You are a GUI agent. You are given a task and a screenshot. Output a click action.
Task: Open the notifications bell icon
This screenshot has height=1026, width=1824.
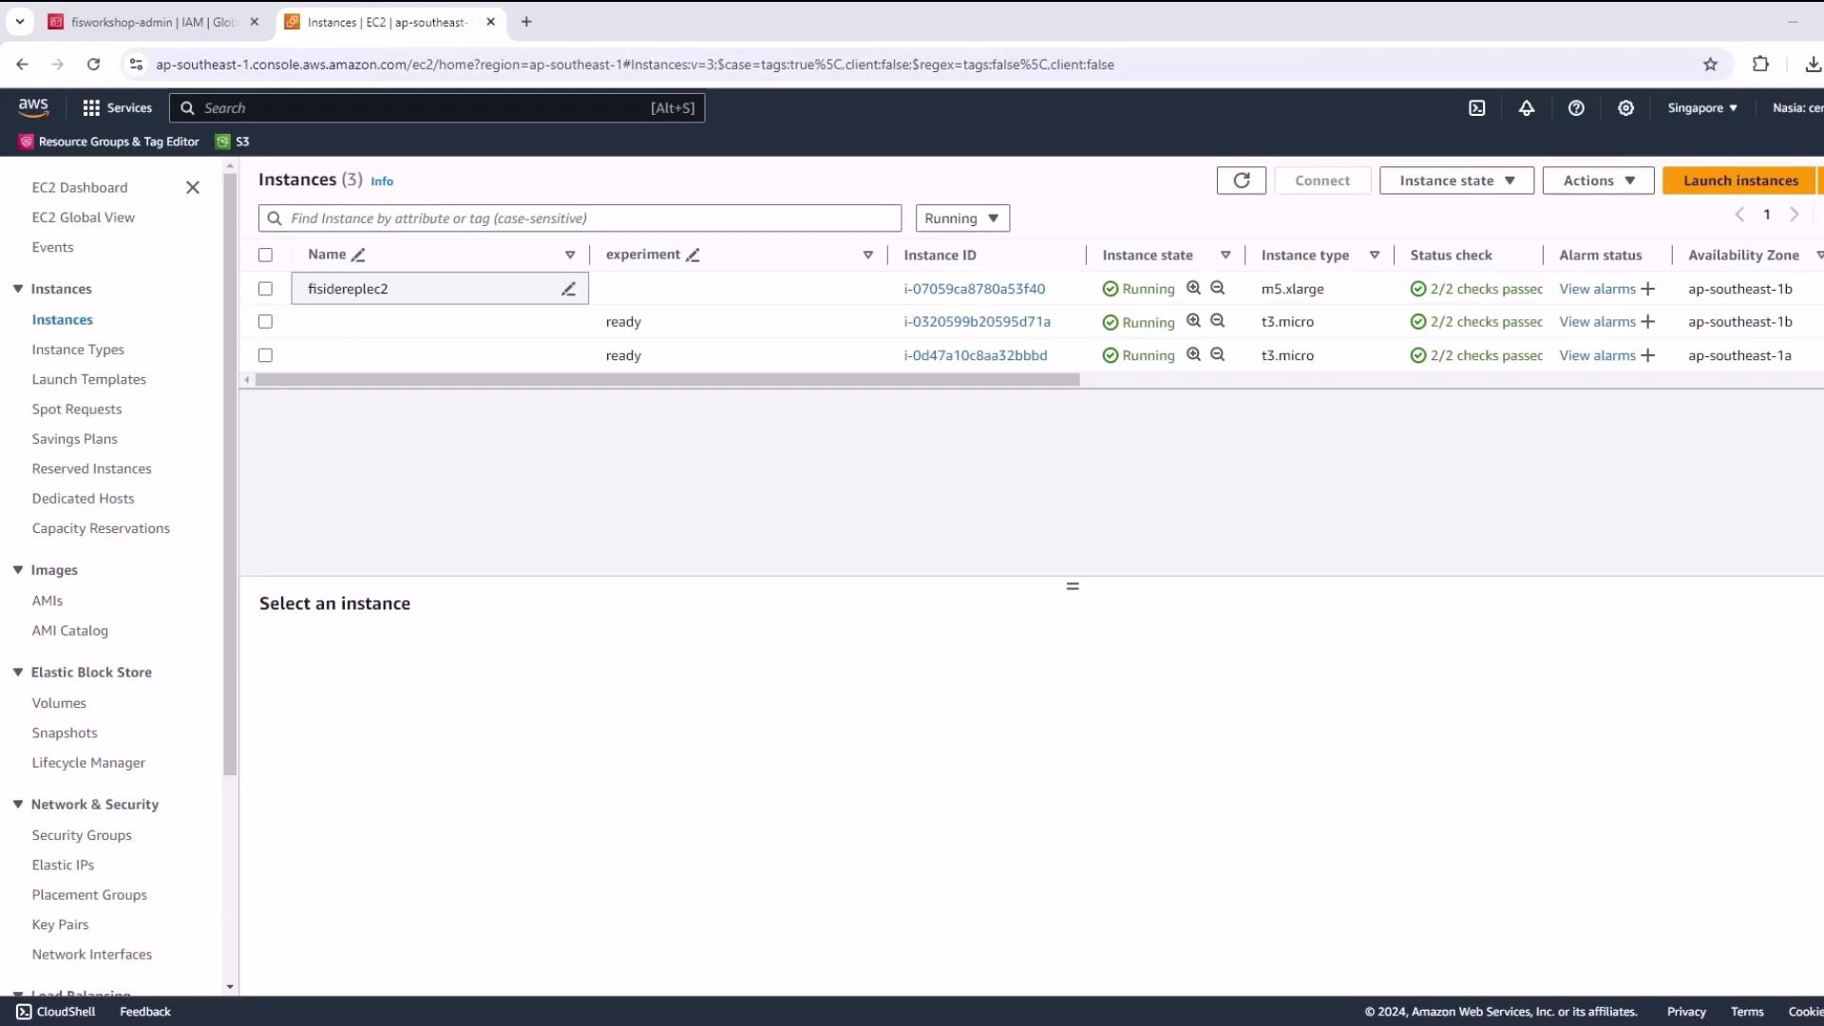(1526, 108)
